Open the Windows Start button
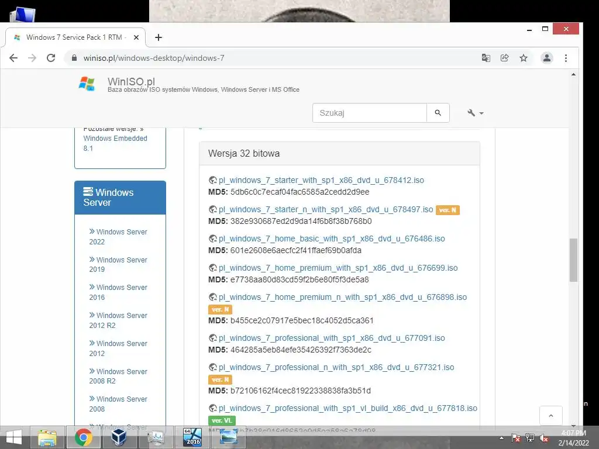 pyautogui.click(x=14, y=437)
